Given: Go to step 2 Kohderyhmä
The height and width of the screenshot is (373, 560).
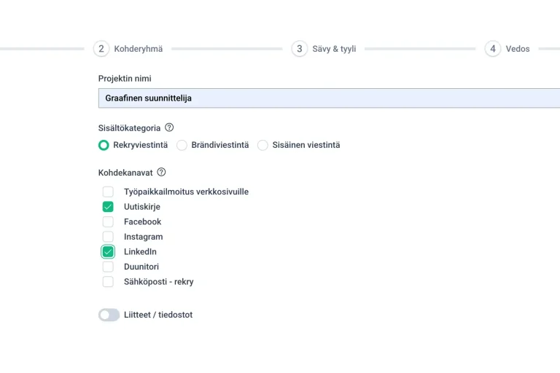Looking at the screenshot, I should click(x=138, y=49).
